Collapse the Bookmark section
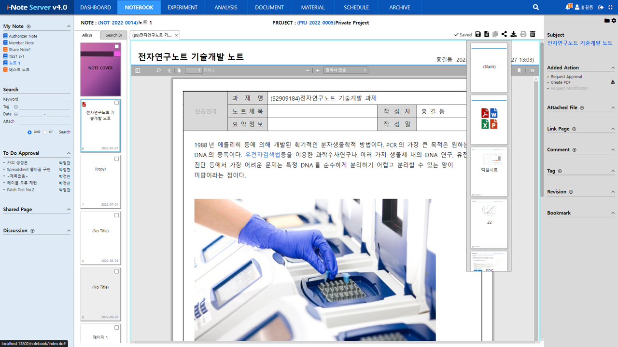Image resolution: width=618 pixels, height=347 pixels. (613, 213)
